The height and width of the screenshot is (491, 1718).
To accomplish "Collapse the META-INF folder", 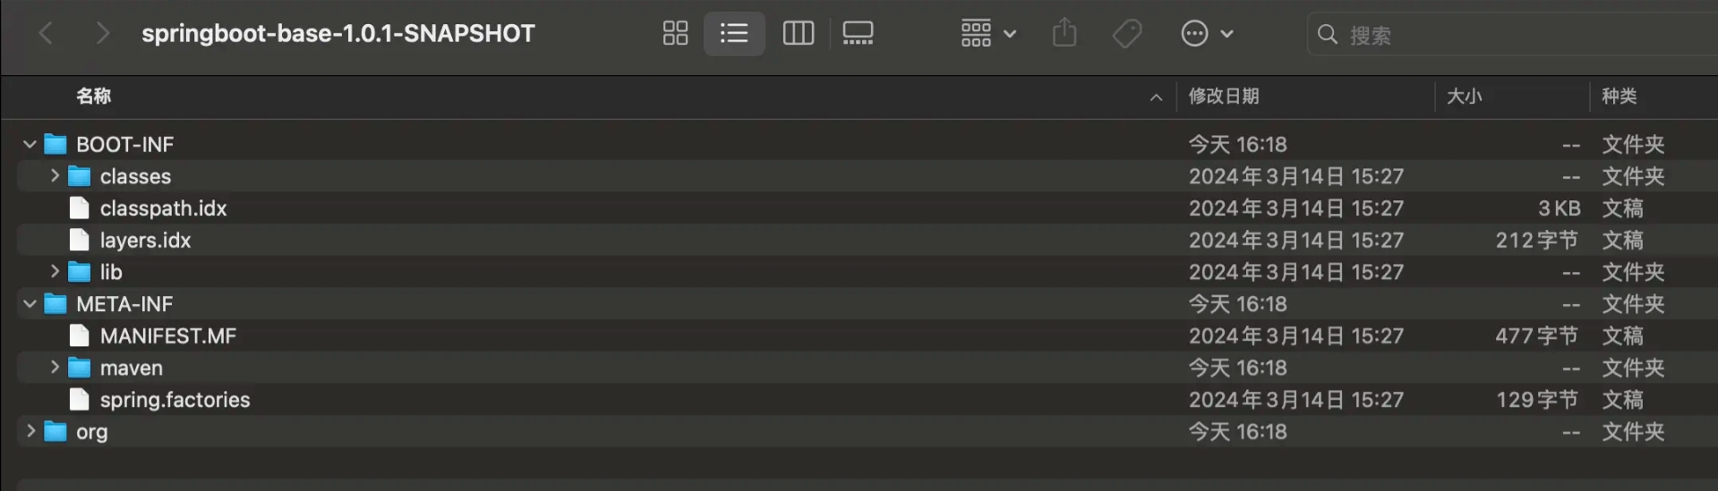I will point(30,304).
